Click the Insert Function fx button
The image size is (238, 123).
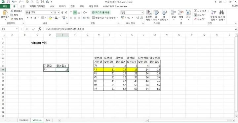click(x=40, y=29)
